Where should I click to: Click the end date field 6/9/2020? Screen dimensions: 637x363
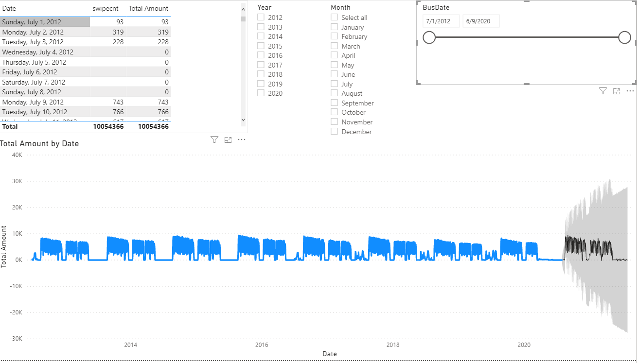[x=481, y=21]
